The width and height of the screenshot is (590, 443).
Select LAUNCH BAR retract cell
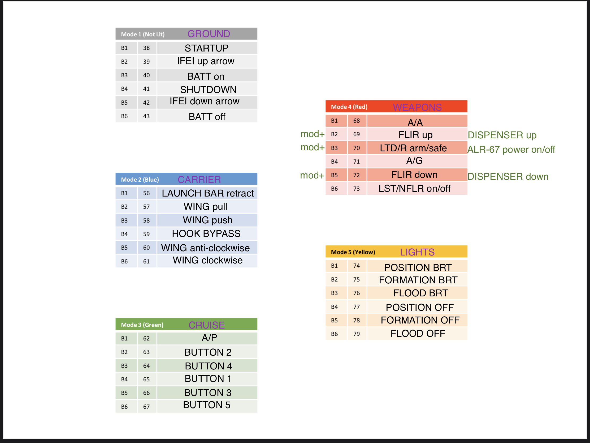[x=207, y=193]
